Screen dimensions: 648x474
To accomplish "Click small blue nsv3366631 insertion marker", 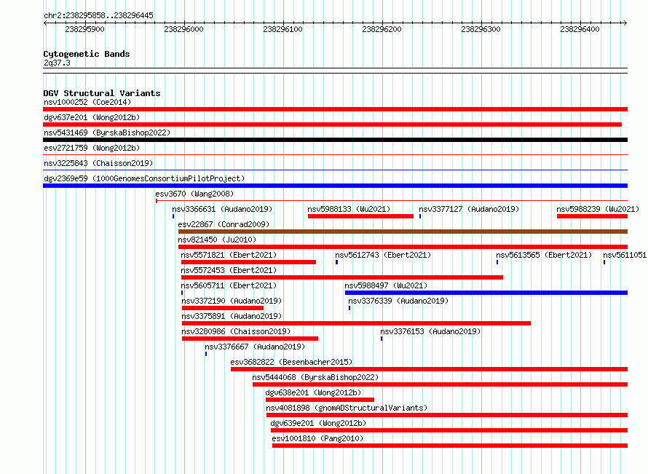I will 173,216.
